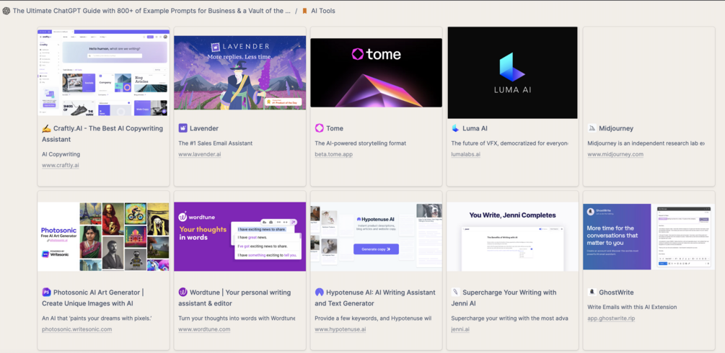Click the Tome logo preview thumbnail
Screen dimensions: 725x353
click(377, 73)
